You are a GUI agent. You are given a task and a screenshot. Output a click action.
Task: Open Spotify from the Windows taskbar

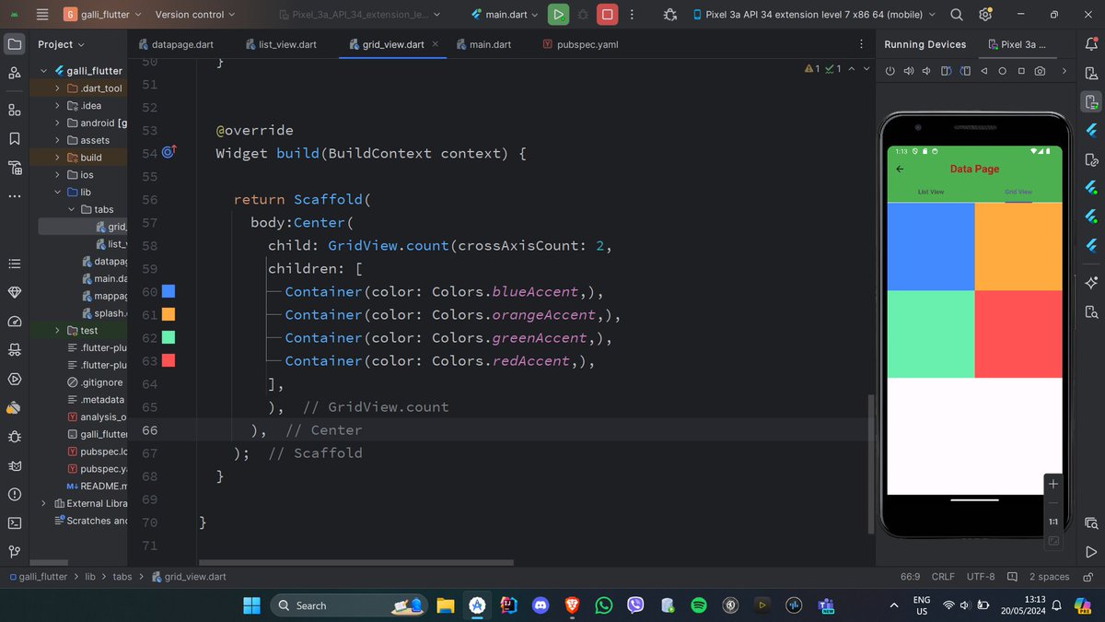(698, 605)
